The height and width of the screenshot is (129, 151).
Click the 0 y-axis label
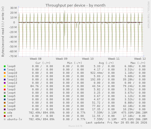(x=14, y=22)
